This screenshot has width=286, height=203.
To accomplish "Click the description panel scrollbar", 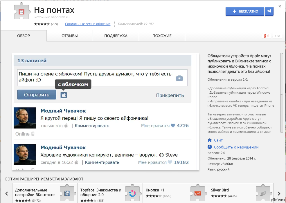I will click(x=282, y=93).
